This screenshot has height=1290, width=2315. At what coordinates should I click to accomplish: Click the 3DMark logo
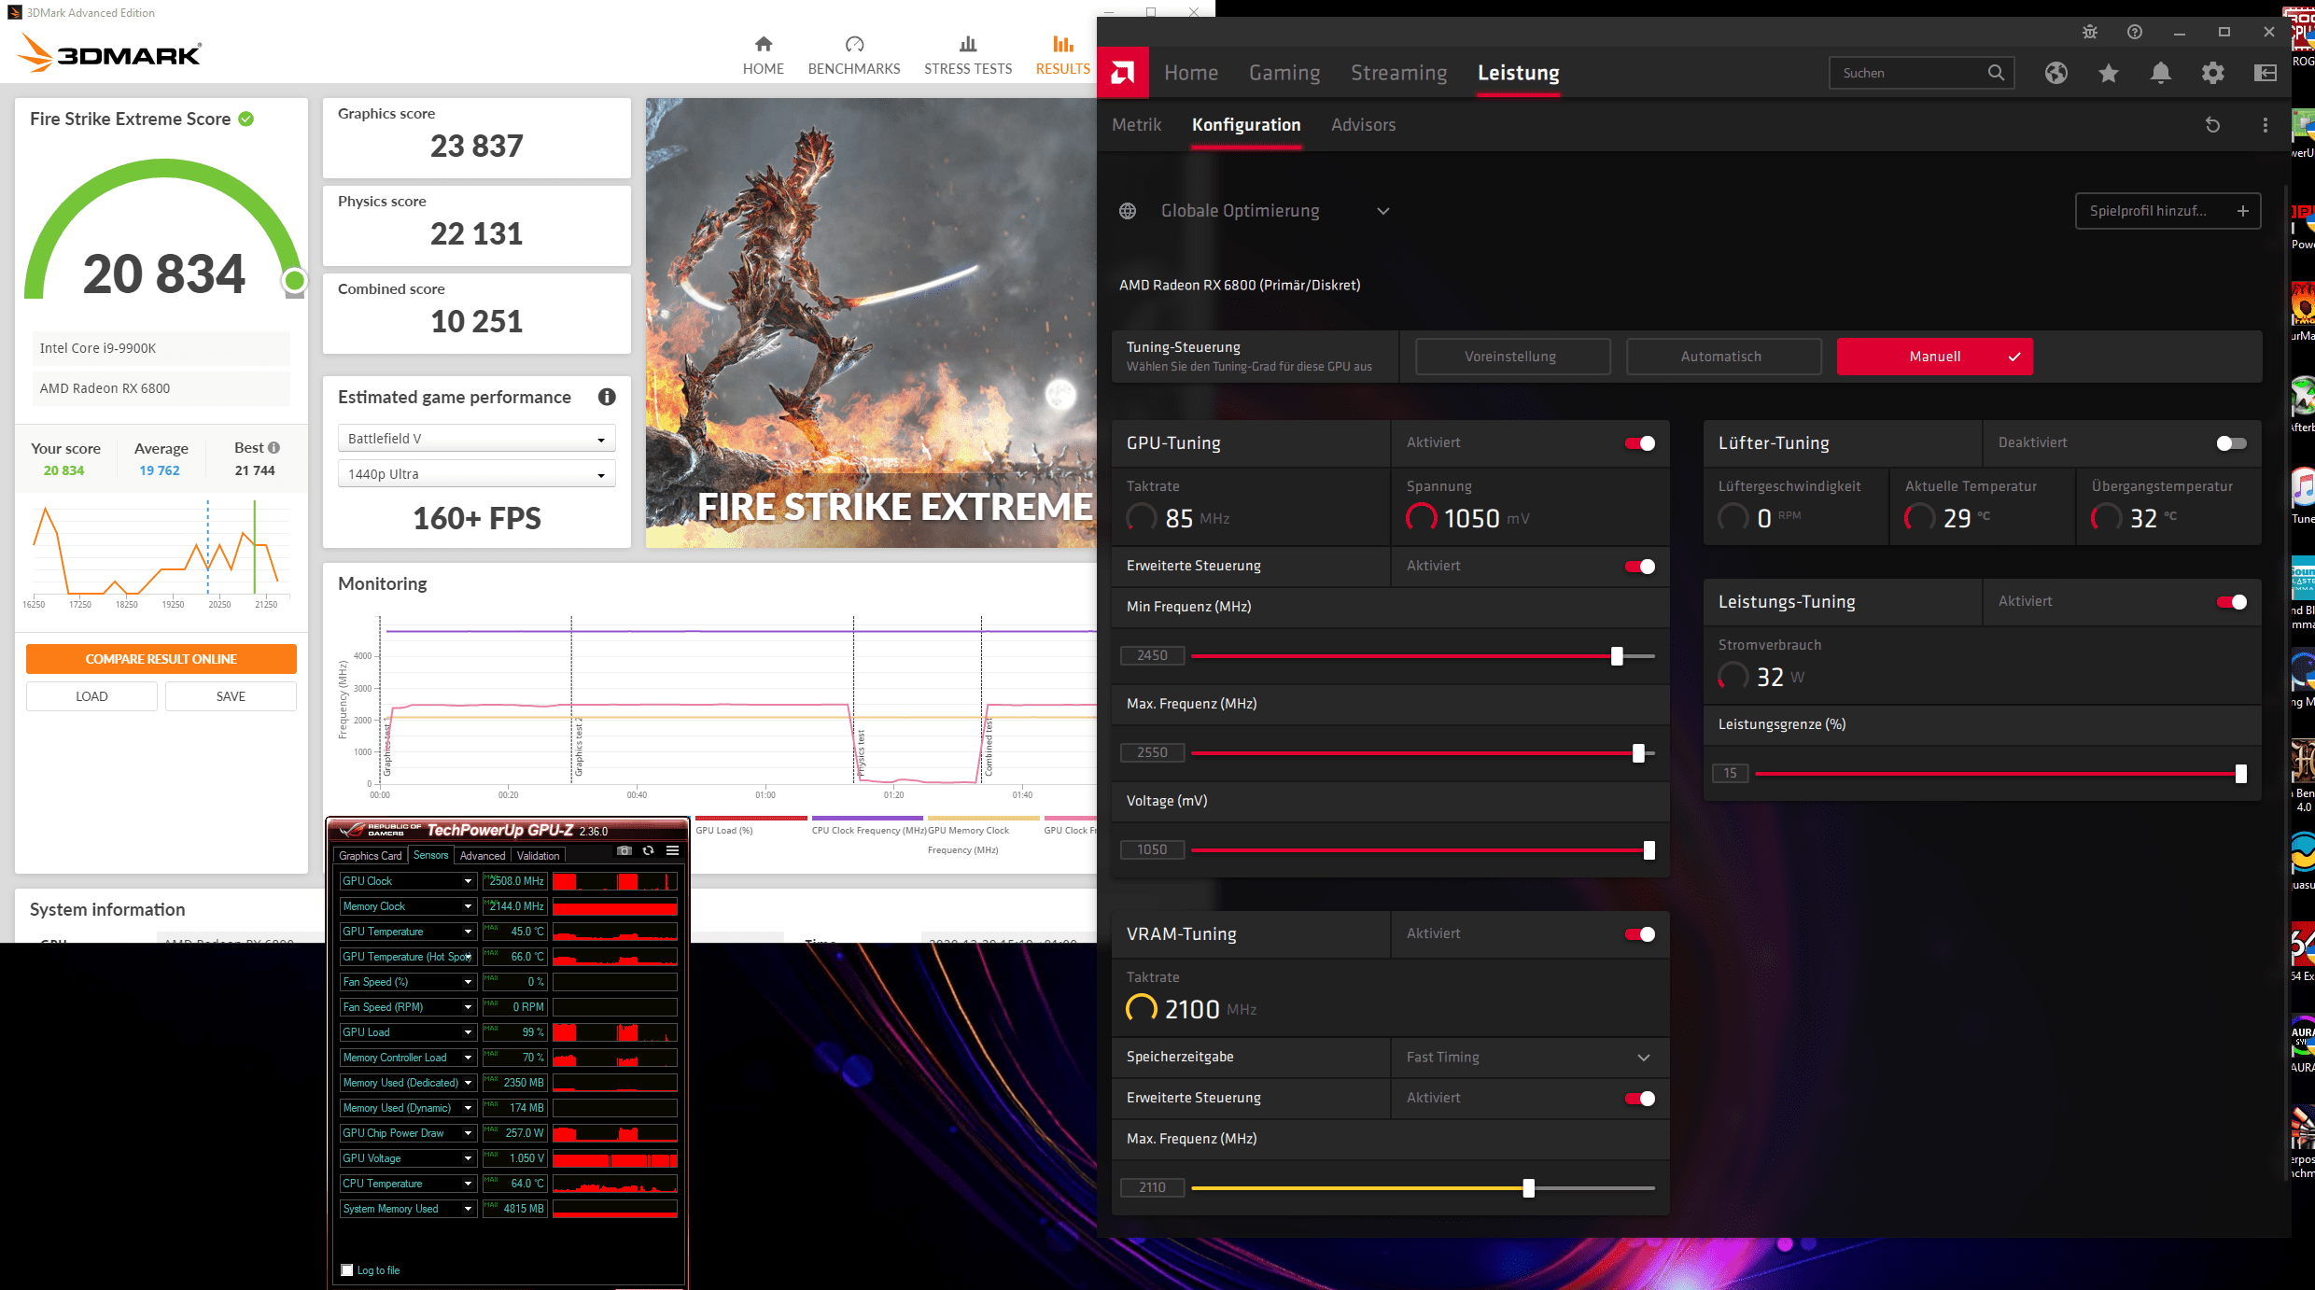pyautogui.click(x=109, y=53)
